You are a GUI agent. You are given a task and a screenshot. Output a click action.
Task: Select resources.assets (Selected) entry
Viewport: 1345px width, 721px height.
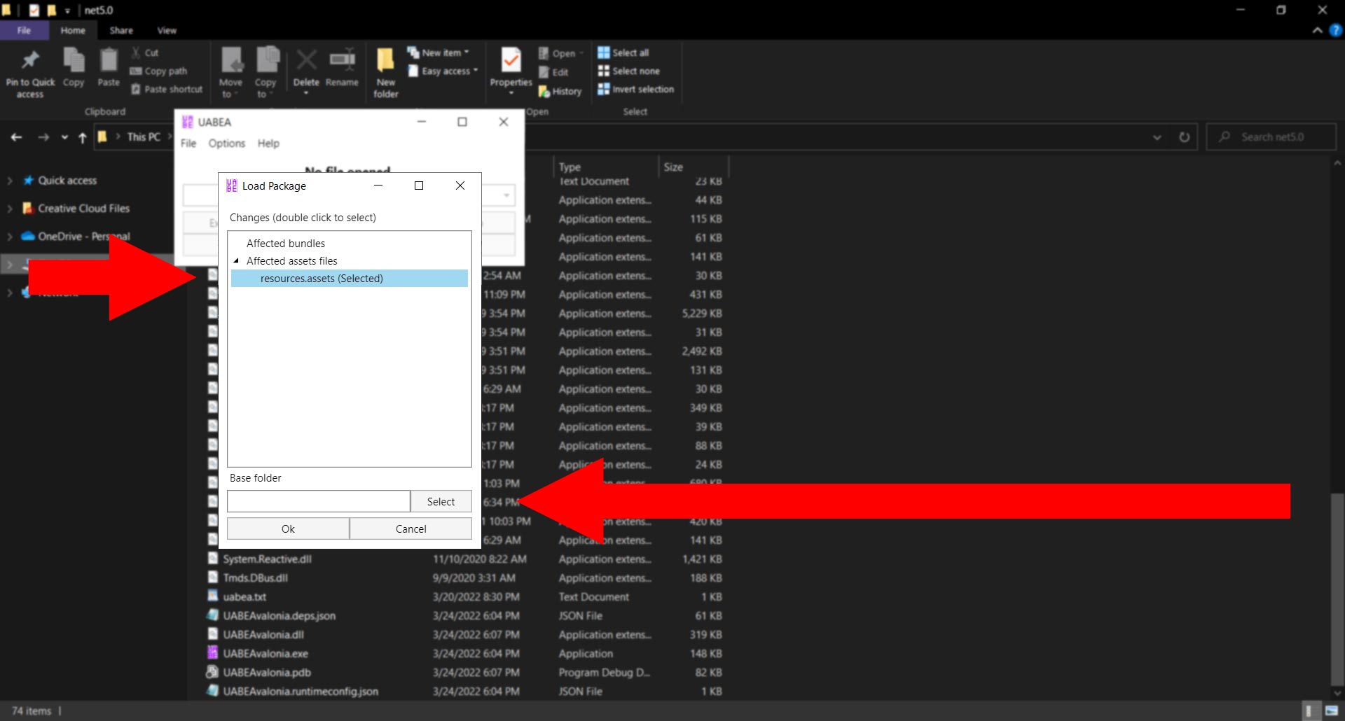[x=350, y=278]
